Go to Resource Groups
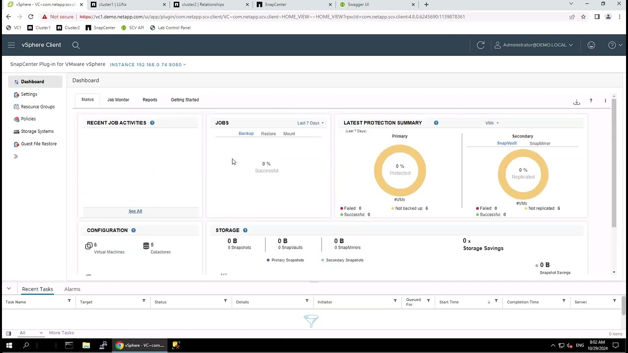 pos(37,106)
